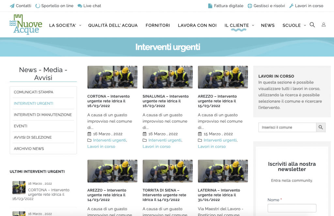This screenshot has width=334, height=216.
Task: Click folder icon under Arezzo 15/03/2022 post
Action: click(200, 140)
